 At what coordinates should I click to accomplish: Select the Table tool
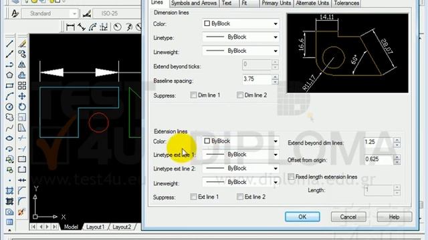(x=9, y=222)
